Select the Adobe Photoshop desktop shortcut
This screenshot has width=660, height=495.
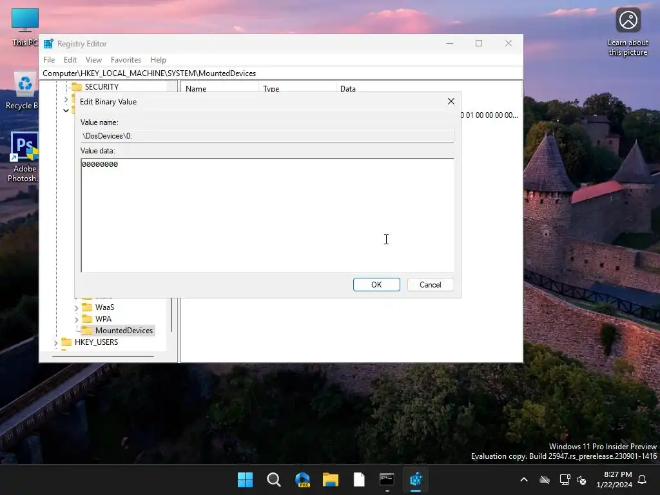24,157
